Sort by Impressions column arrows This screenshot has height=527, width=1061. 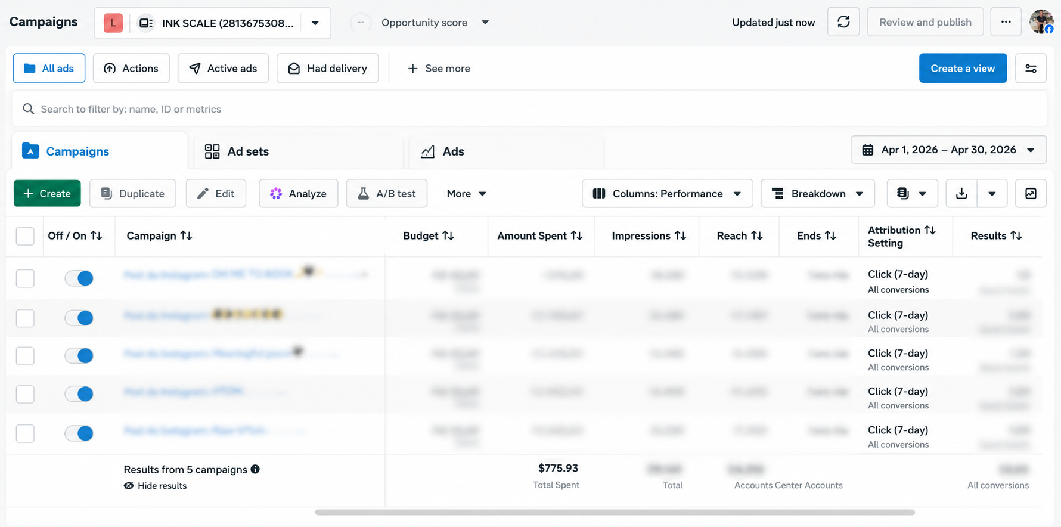(680, 236)
